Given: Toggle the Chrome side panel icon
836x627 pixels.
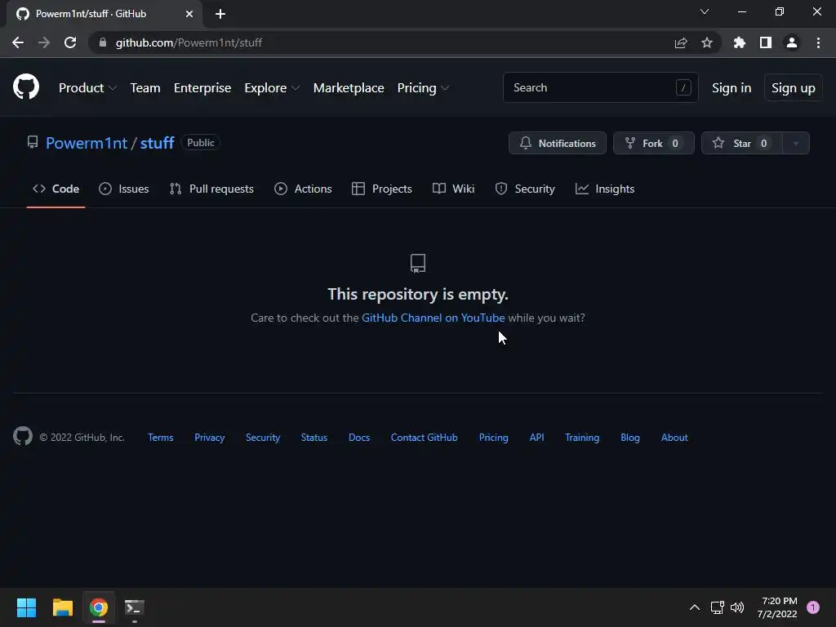Looking at the screenshot, I should tap(766, 42).
